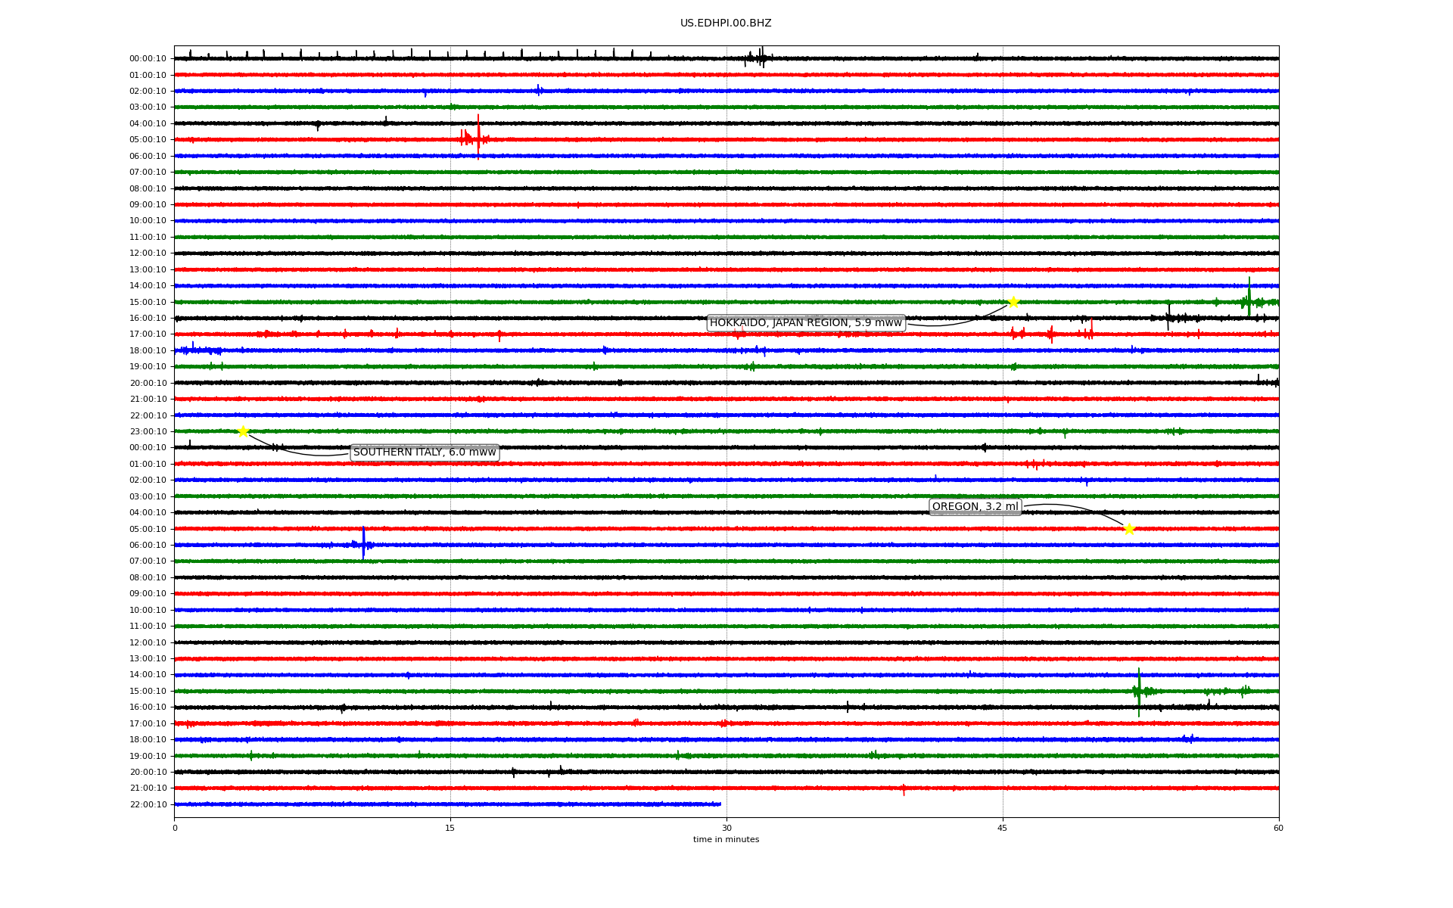This screenshot has width=1453, height=908.
Task: Click the first 14:00:10 row label
Action: point(148,286)
